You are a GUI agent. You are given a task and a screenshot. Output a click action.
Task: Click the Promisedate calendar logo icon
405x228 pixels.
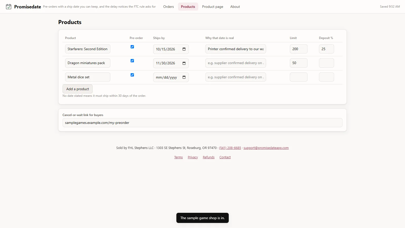coord(9,7)
